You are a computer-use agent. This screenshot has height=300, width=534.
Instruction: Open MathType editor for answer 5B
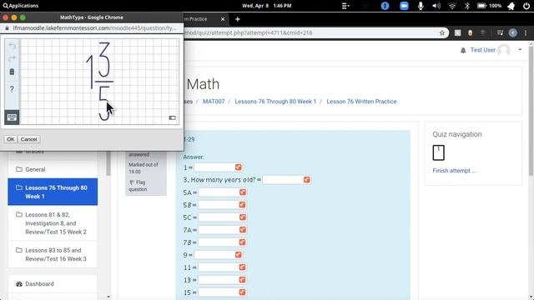(242, 205)
